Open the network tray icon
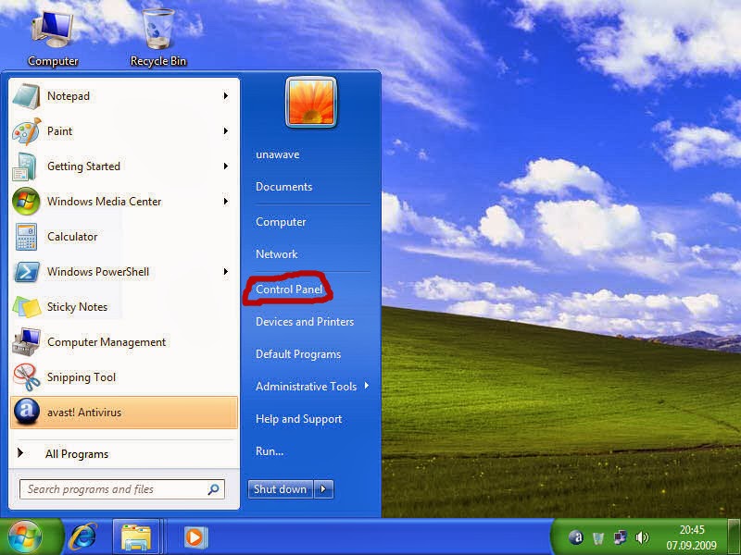The width and height of the screenshot is (741, 555). click(x=620, y=537)
